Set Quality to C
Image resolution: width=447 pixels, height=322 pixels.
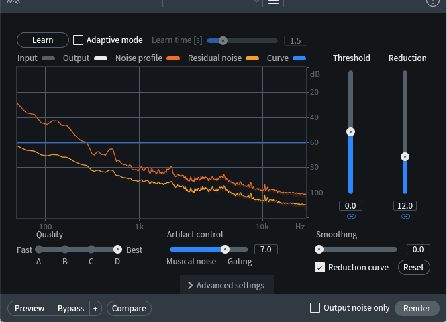[x=91, y=250]
